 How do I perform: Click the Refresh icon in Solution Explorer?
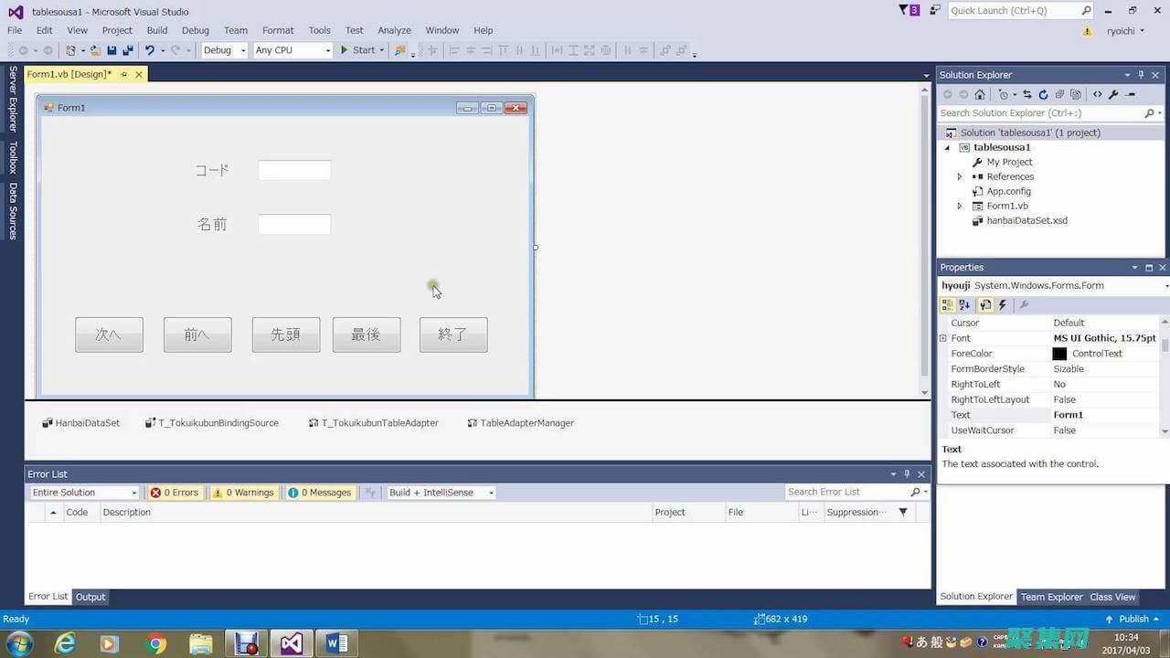point(1043,94)
